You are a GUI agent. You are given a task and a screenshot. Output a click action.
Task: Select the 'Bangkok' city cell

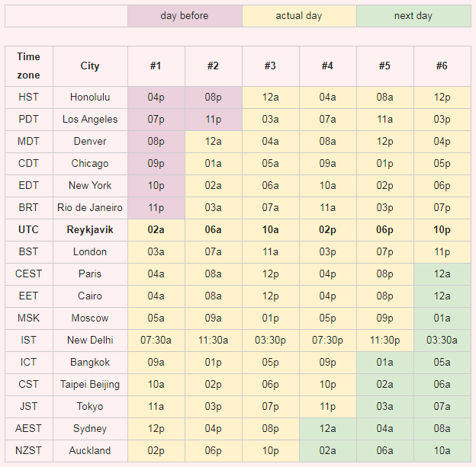(90, 363)
